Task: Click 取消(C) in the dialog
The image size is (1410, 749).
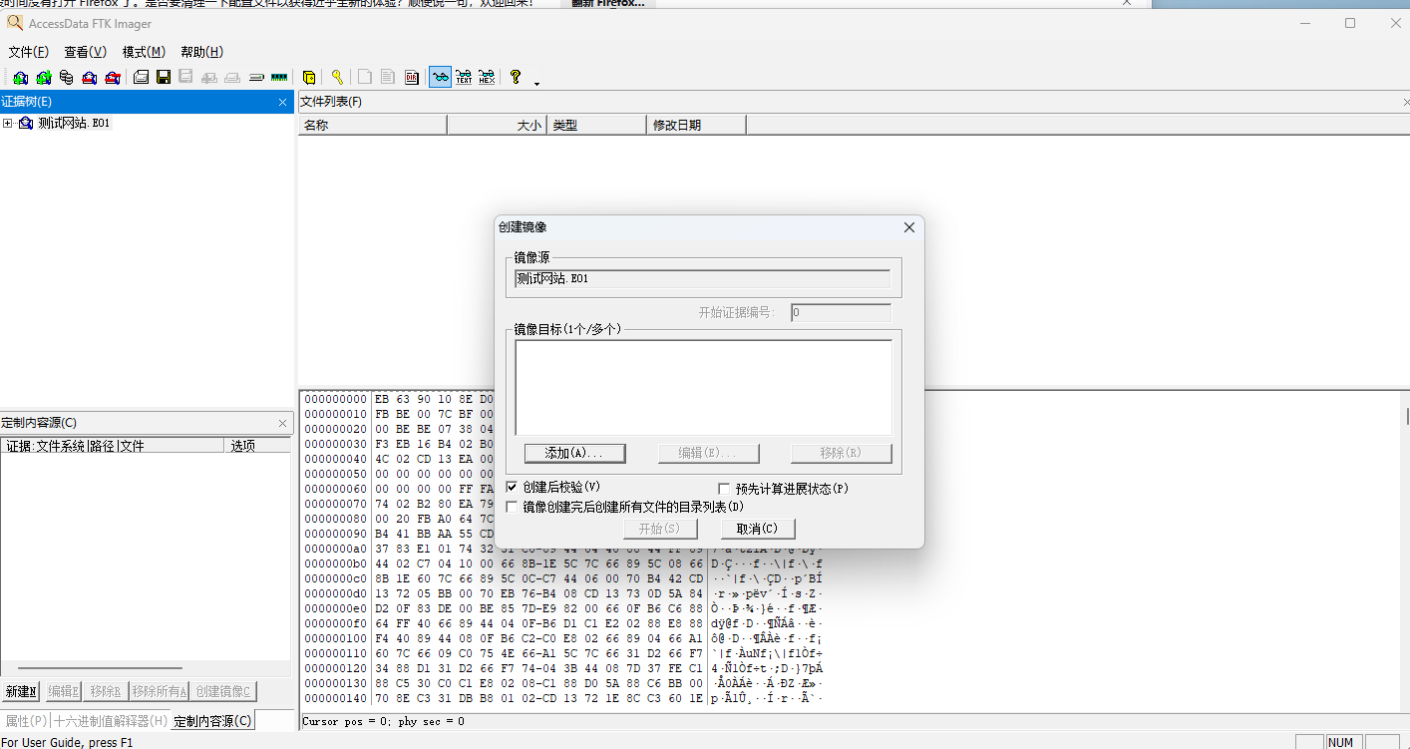Action: coord(757,529)
